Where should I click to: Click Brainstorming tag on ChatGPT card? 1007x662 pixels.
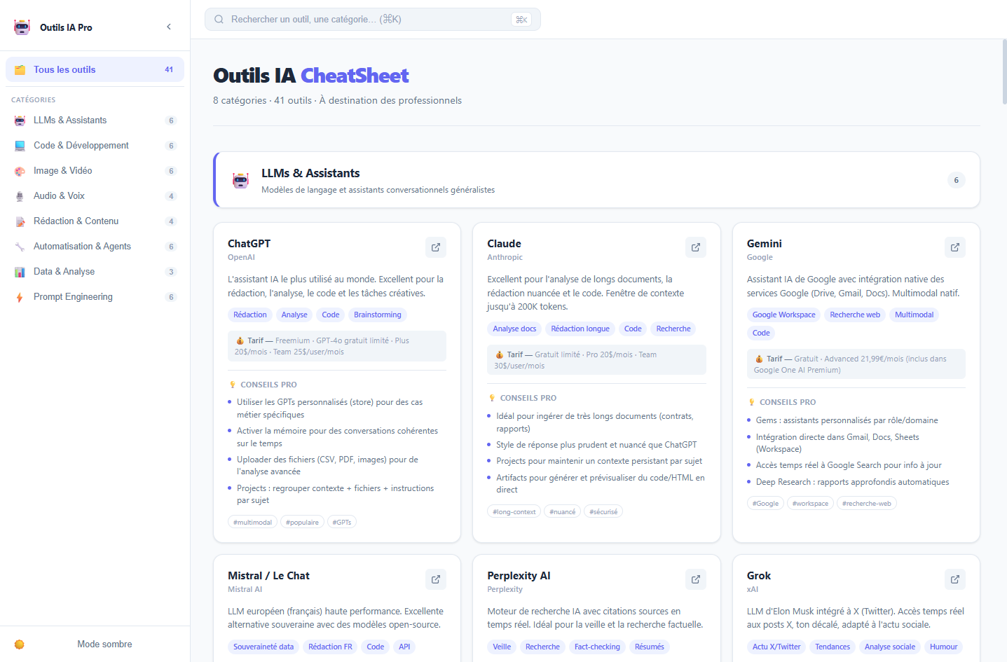[x=378, y=315]
